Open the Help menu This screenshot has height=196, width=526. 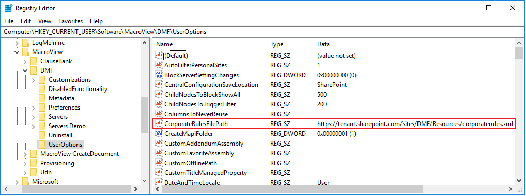[x=96, y=21]
